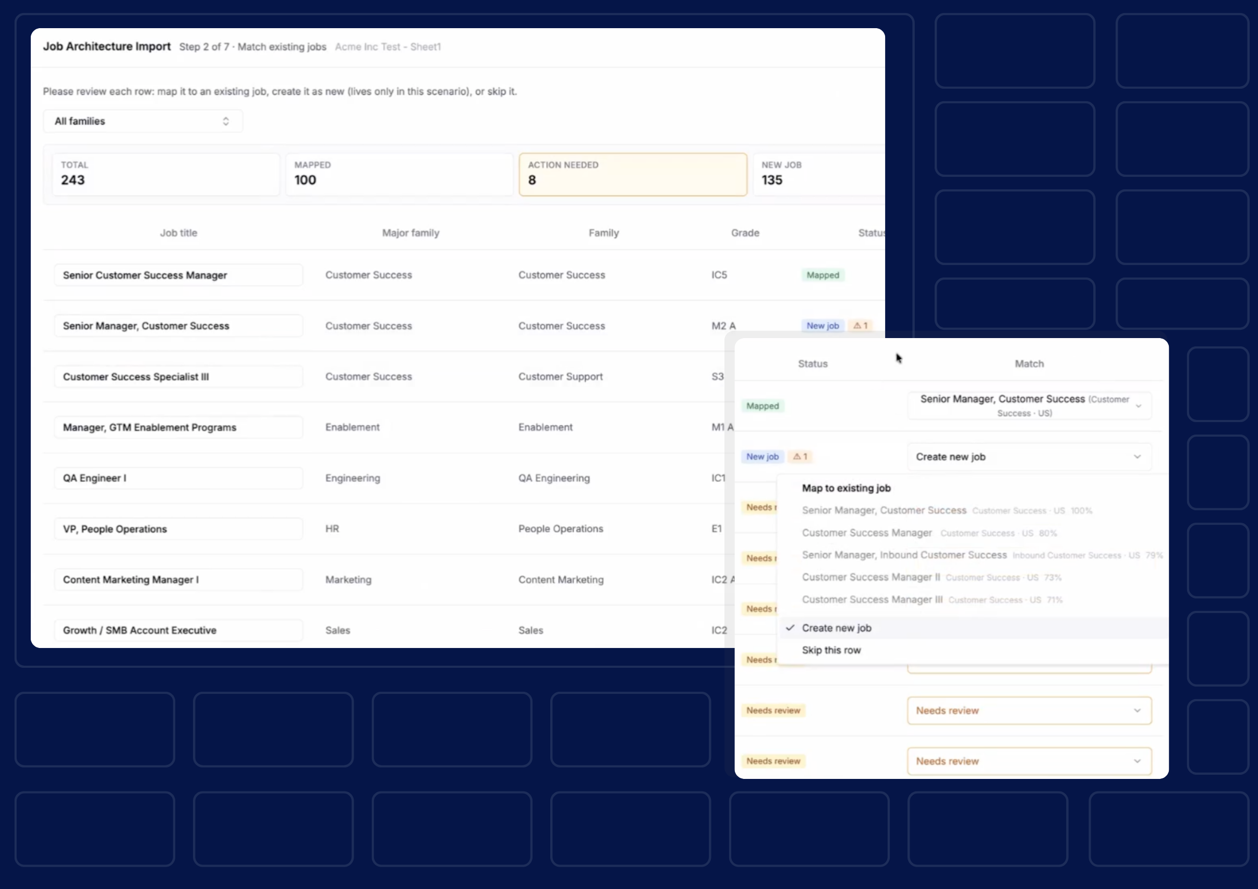Click Match column header in zoomed panel
Viewport: 1258px width, 889px height.
[1030, 364]
